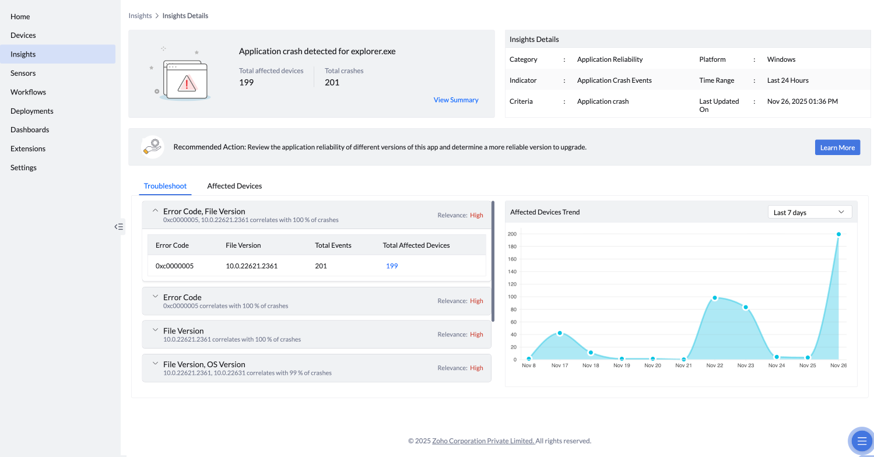Switch to the Affected Devices tab

coord(234,186)
